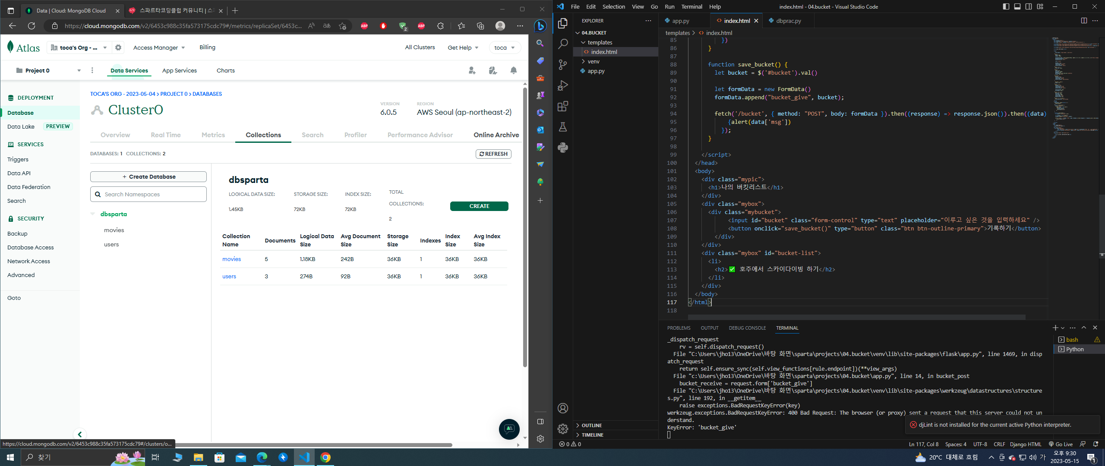Toggle Edge sidebar layout button
1105x466 pixels.
540,422
